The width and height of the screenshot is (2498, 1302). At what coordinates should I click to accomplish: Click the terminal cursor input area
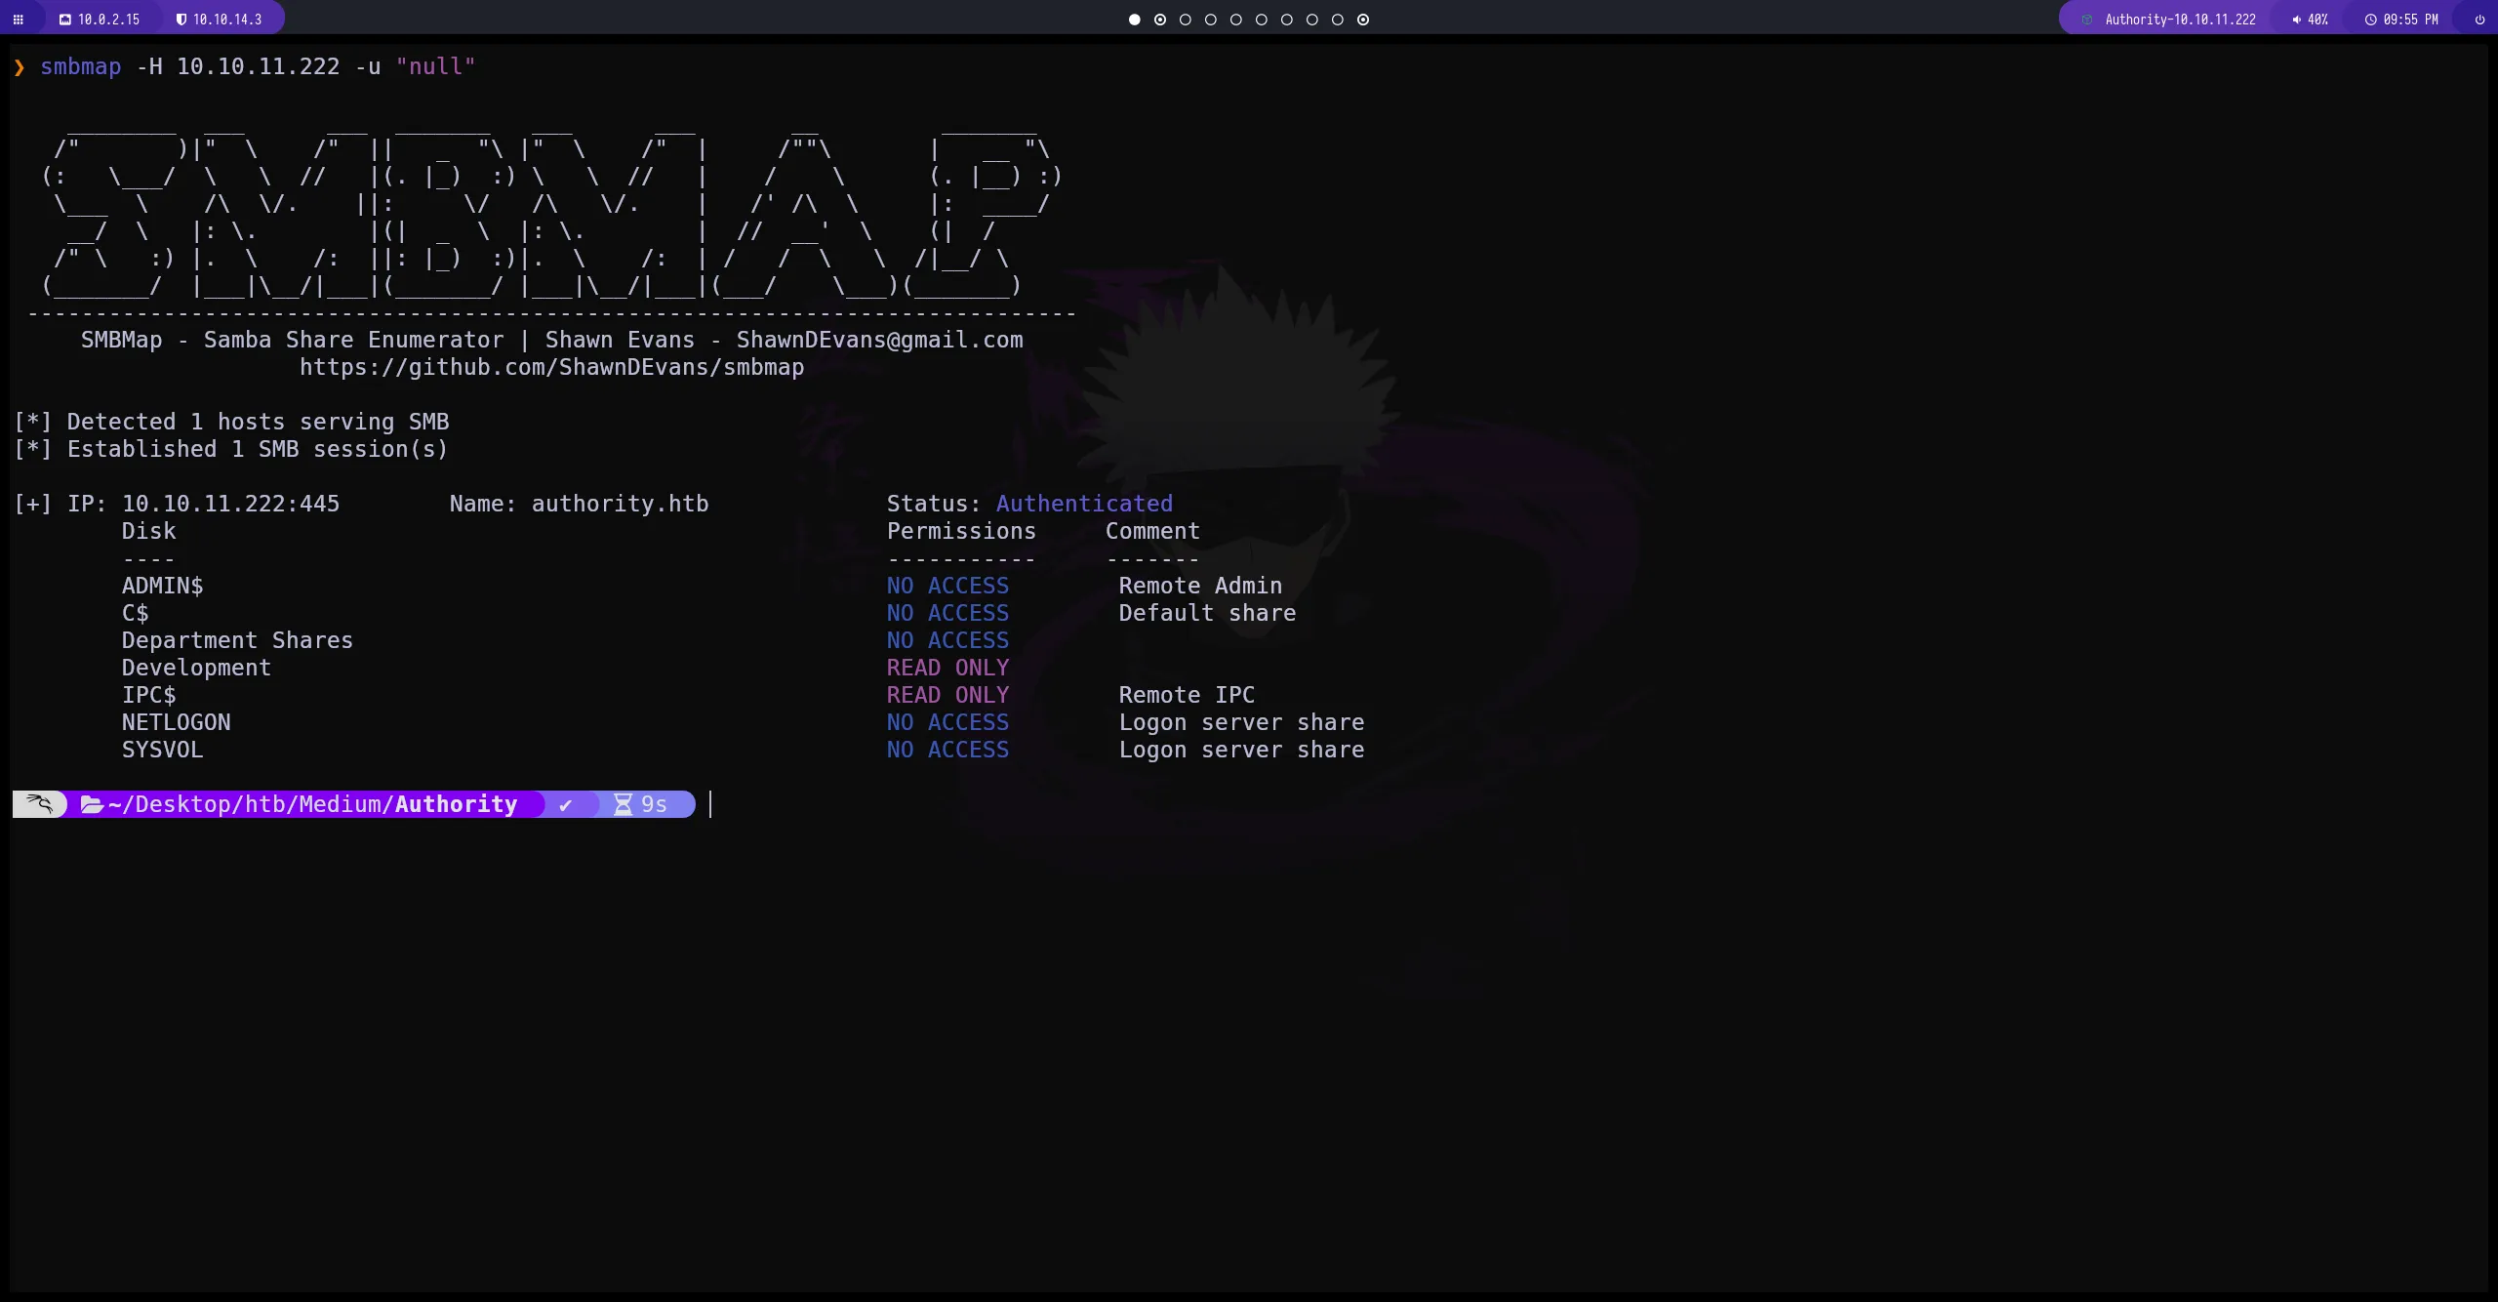pos(711,804)
